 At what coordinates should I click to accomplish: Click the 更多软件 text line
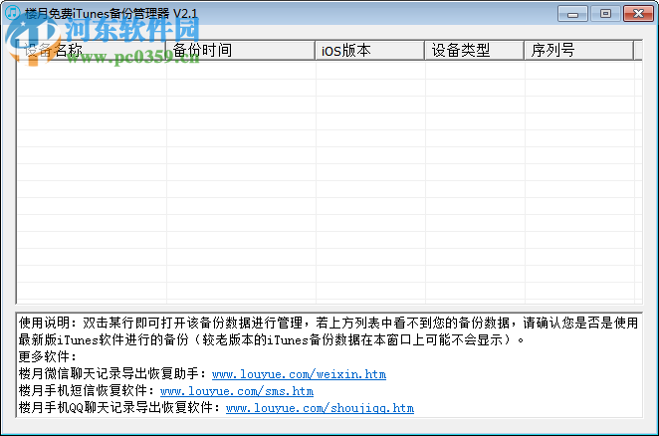tap(48, 356)
